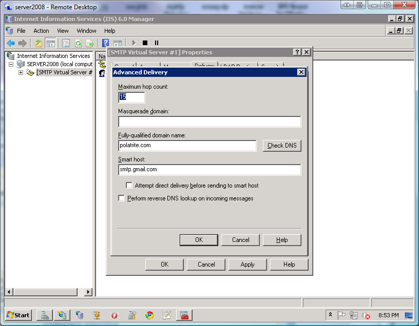Open Google Chrome from the taskbar
Screen dimensions: 419x326
[149, 315]
